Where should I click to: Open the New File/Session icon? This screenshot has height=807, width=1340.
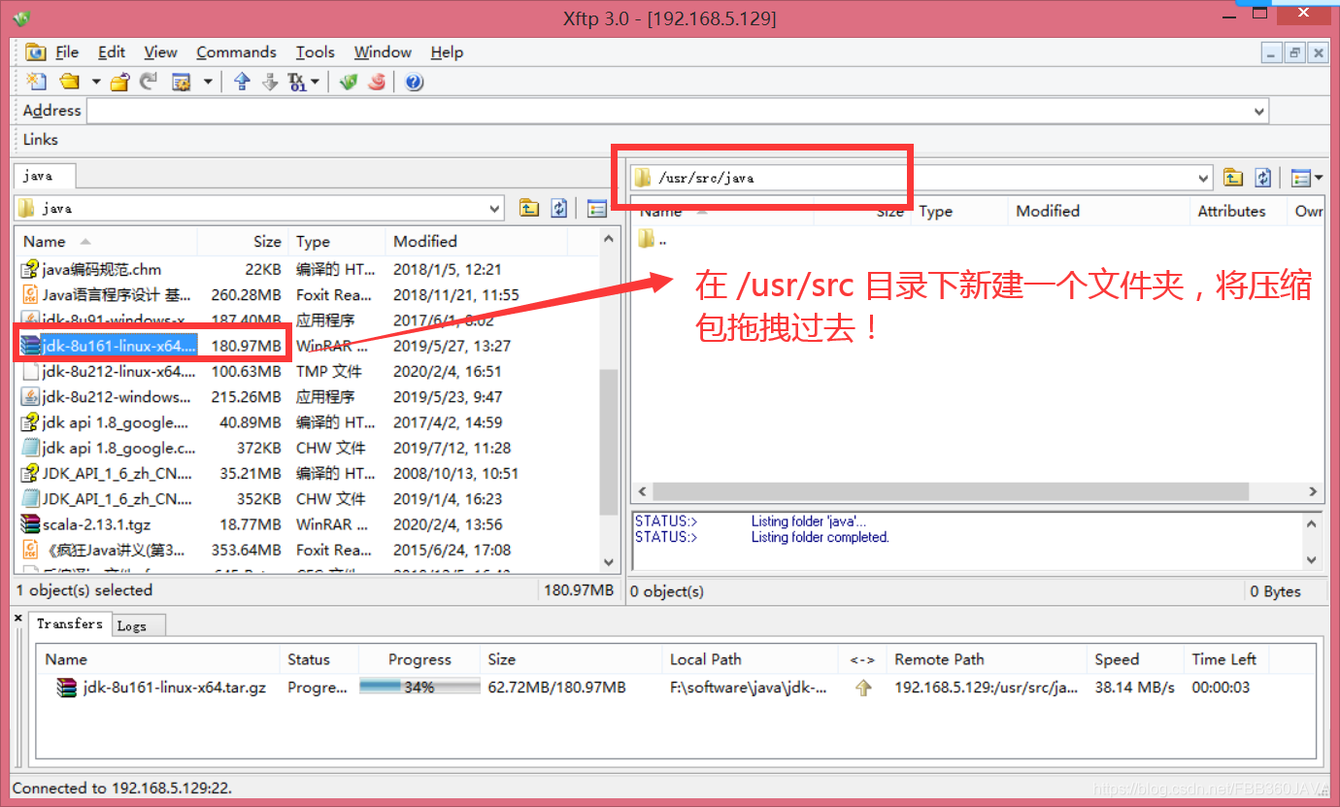37,82
